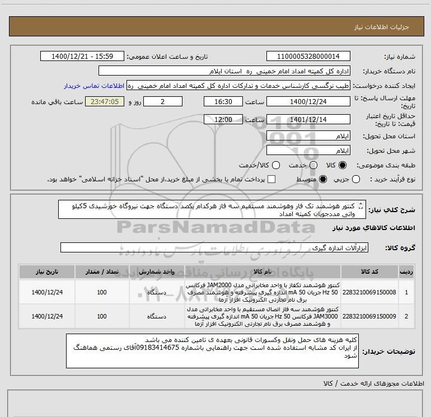Click the price validity date 1401/12/14 field

tap(308, 119)
